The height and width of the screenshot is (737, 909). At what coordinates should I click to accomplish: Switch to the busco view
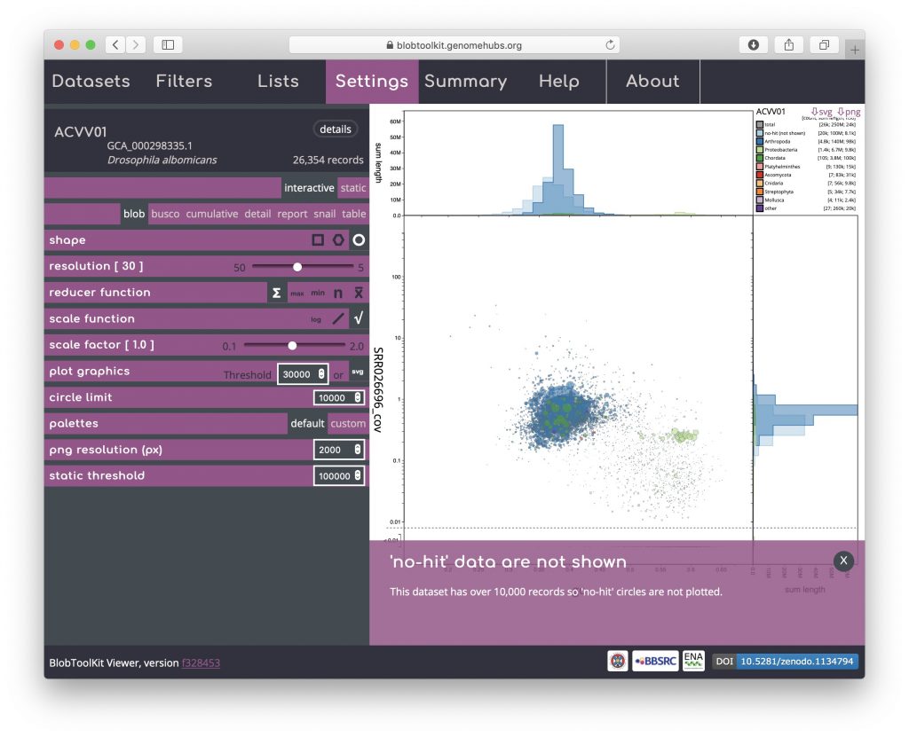(x=165, y=214)
